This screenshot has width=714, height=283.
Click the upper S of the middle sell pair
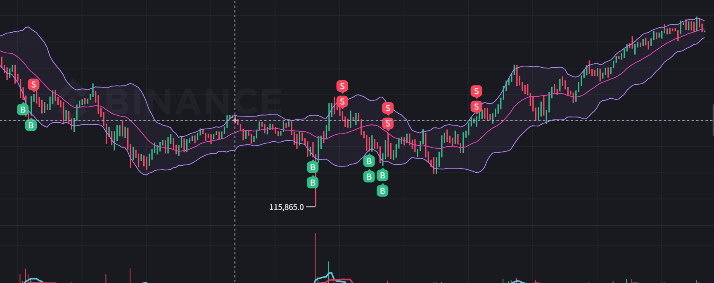coord(387,108)
